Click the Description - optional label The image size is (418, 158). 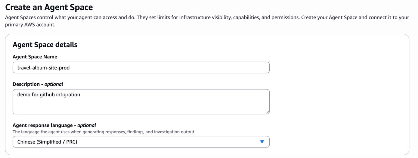point(38,84)
